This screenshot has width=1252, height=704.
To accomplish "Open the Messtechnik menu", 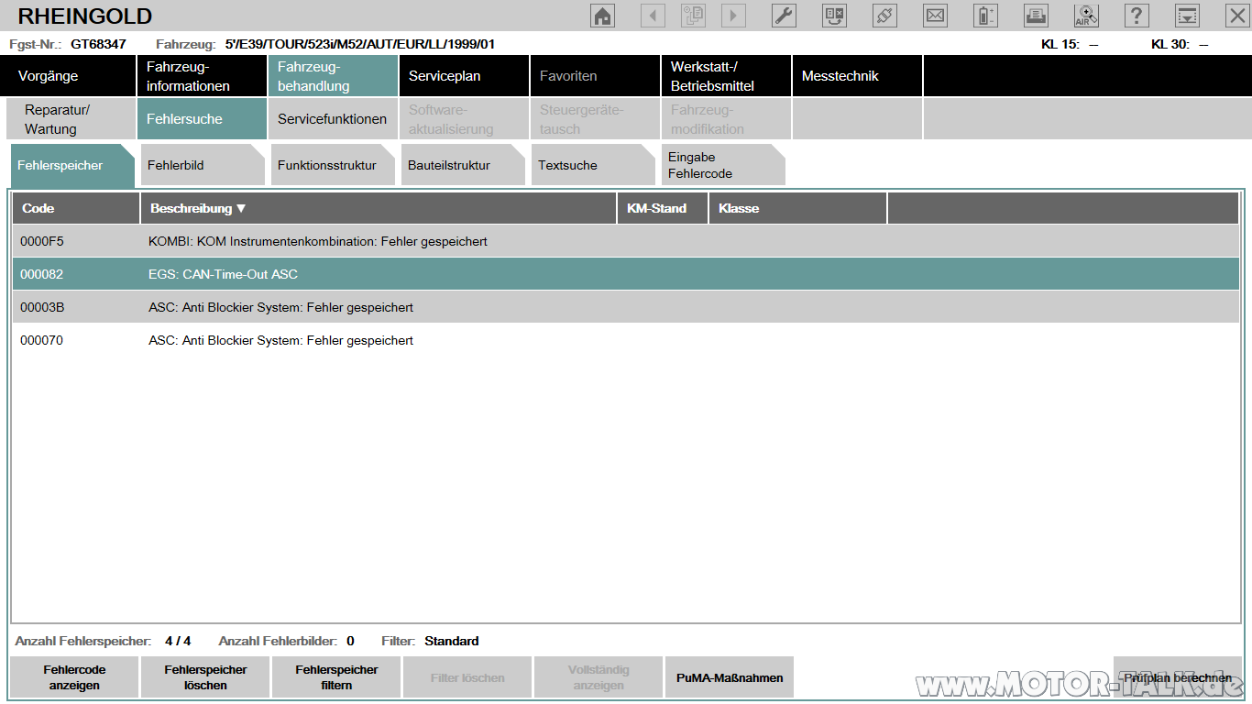I will pyautogui.click(x=857, y=76).
